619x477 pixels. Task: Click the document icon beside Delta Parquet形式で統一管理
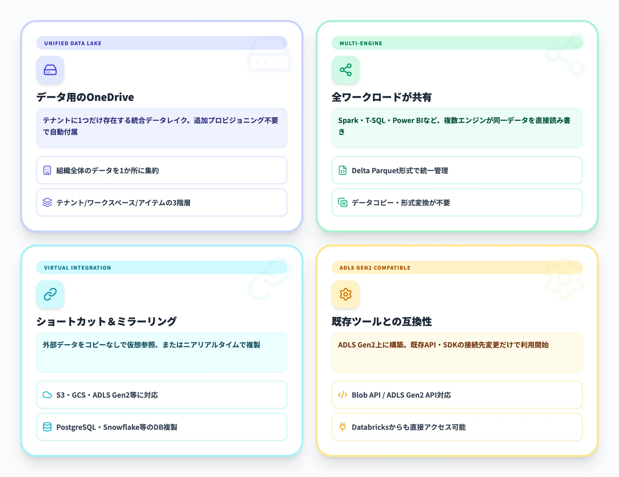click(343, 170)
